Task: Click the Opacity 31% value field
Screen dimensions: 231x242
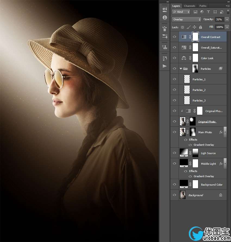Action: point(220,20)
